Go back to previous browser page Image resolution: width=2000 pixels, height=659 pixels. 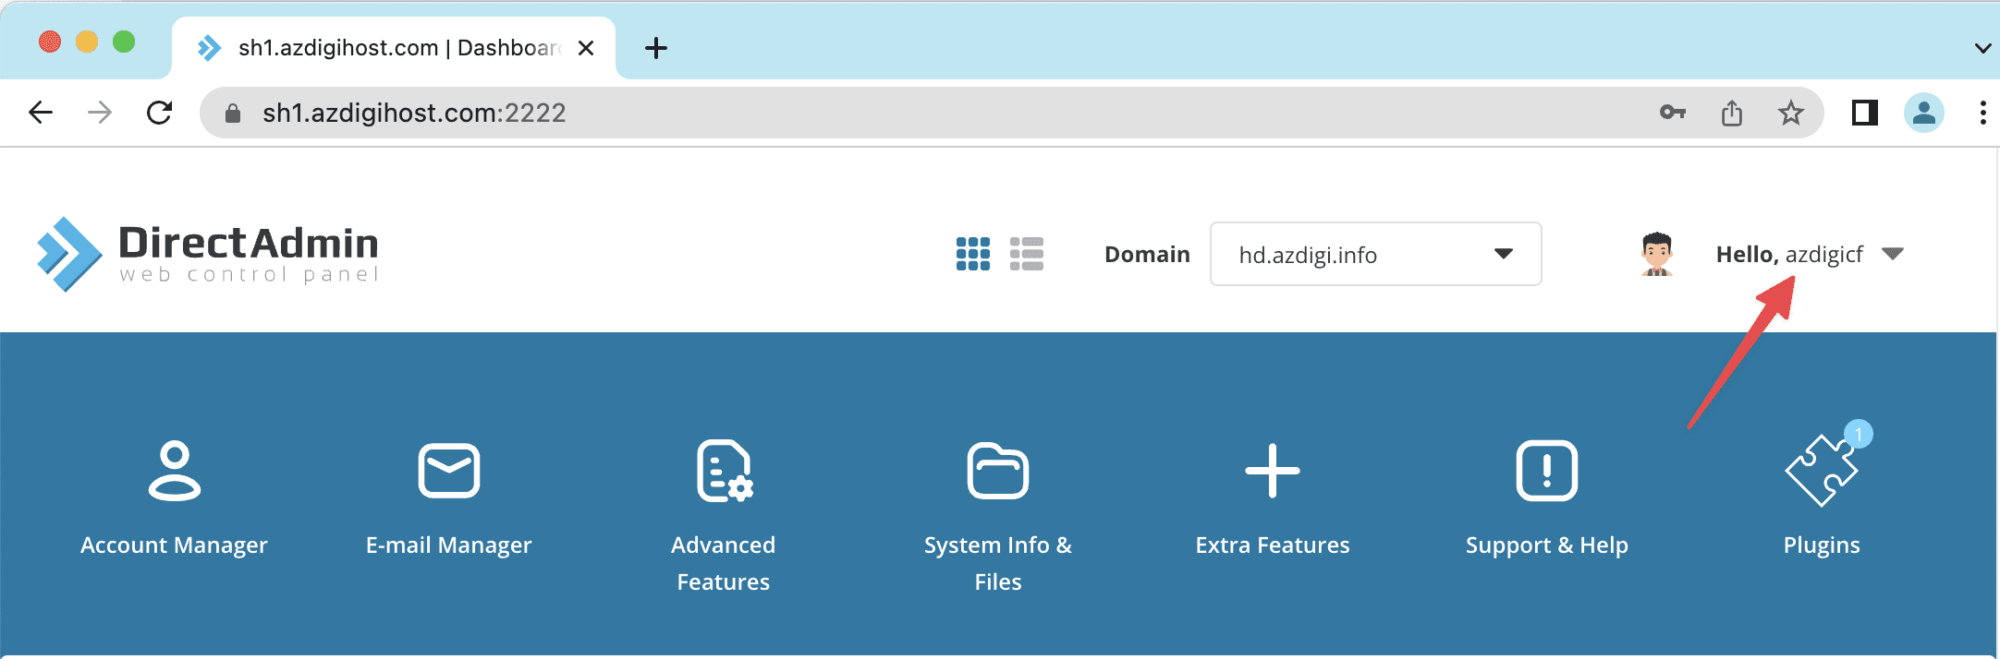point(41,113)
